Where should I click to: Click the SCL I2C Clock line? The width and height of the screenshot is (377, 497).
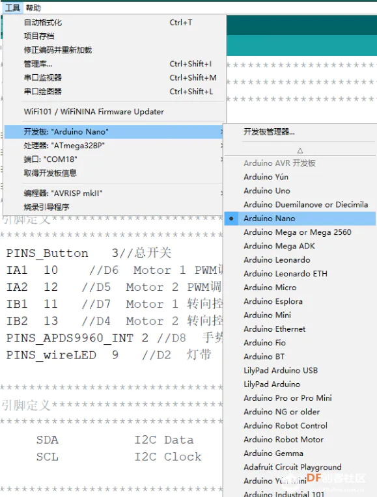pos(119,457)
